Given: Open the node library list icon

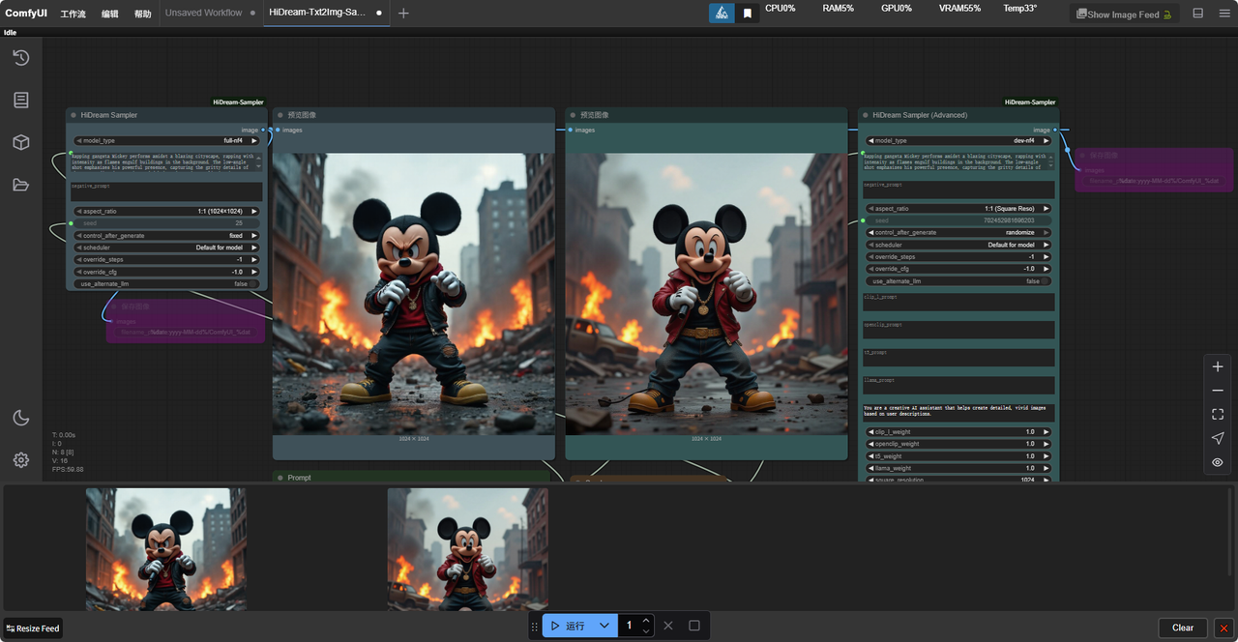Looking at the screenshot, I should click(x=21, y=101).
